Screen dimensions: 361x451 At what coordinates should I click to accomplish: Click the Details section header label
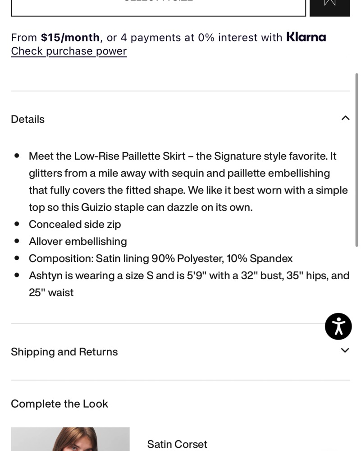coord(28,120)
